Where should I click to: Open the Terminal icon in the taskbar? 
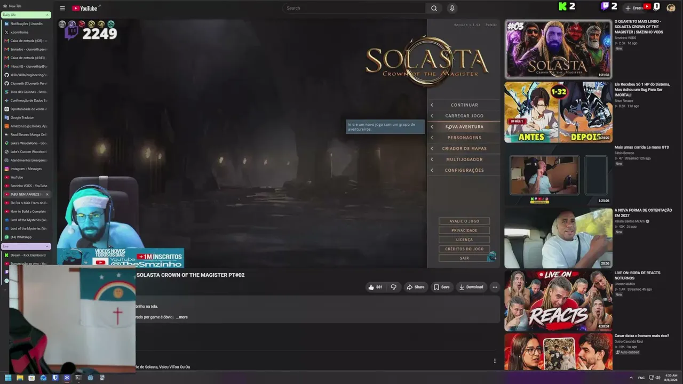[x=78, y=378]
